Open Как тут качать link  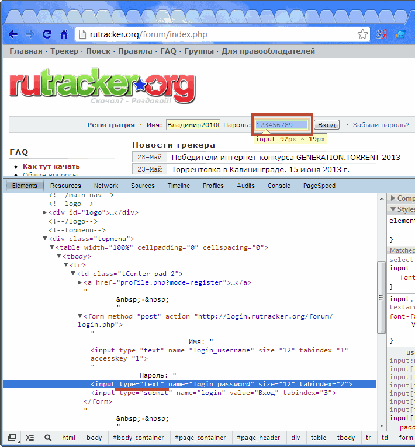[51, 166]
